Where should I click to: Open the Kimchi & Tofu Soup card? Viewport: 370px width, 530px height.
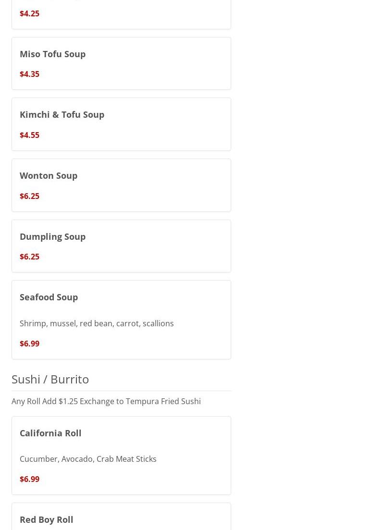coord(121,124)
